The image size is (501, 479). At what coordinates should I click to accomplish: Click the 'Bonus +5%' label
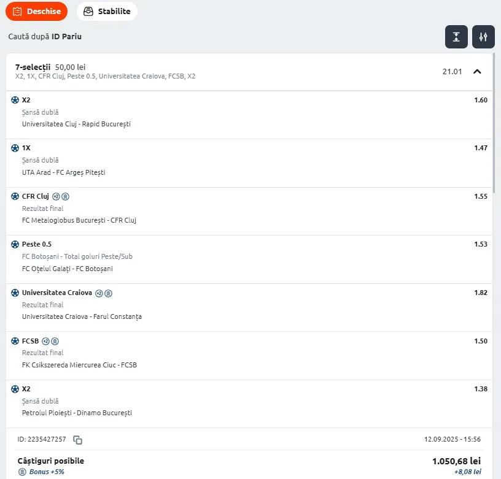coord(47,472)
